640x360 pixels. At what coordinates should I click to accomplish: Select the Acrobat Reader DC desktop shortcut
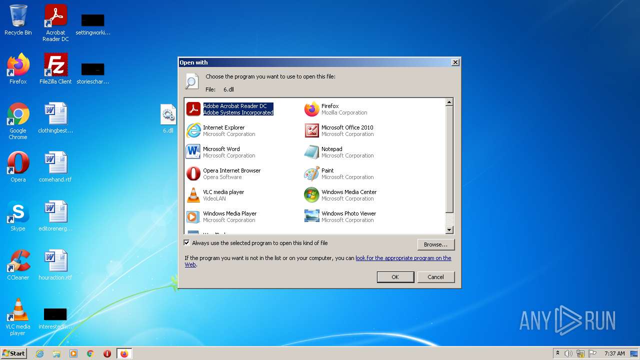pos(55,23)
